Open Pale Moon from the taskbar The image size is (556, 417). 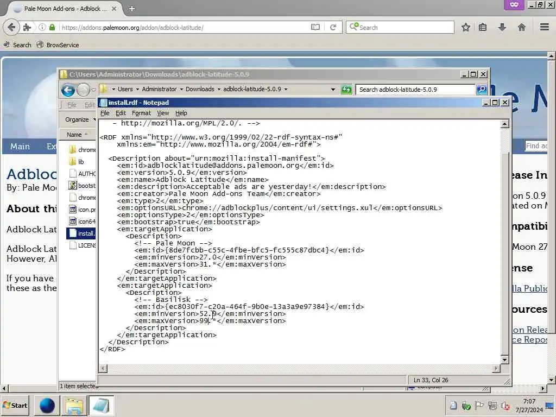tap(47, 406)
